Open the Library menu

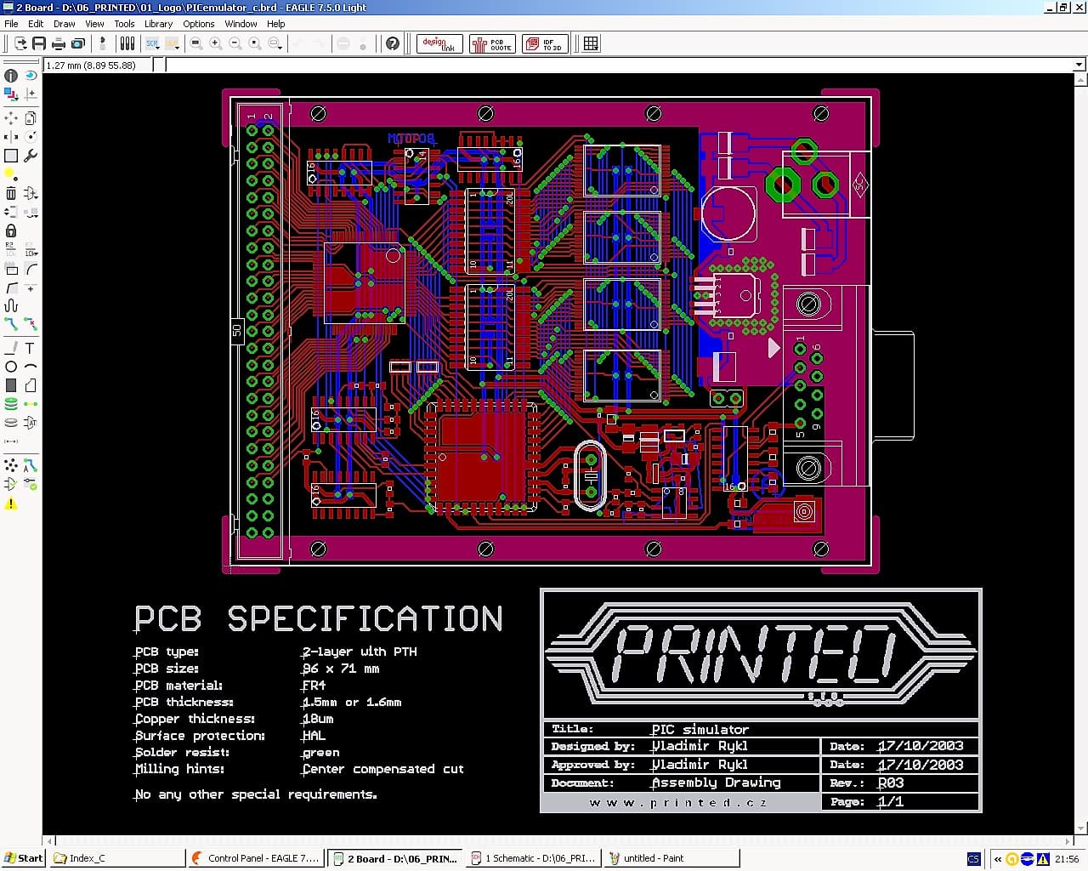[x=158, y=24]
